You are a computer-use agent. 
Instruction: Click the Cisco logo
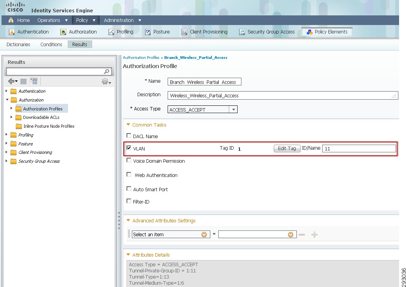tap(15, 7)
